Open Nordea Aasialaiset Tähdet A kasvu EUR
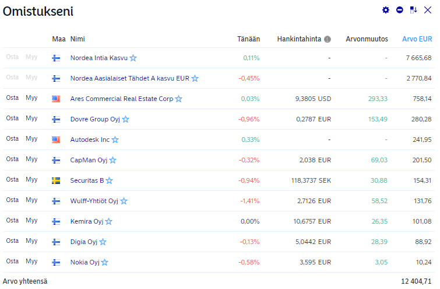Viewport: 440px width, 289px height. pos(129,78)
